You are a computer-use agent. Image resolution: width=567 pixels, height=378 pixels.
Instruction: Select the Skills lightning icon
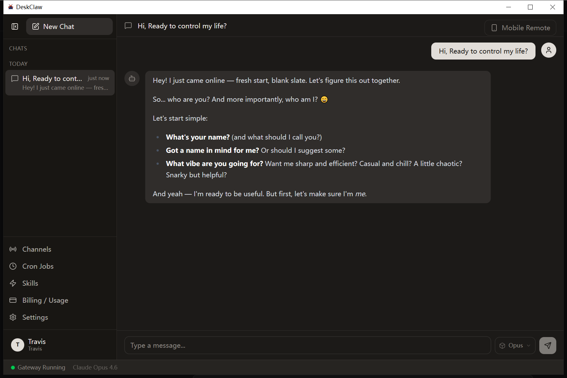click(x=13, y=283)
